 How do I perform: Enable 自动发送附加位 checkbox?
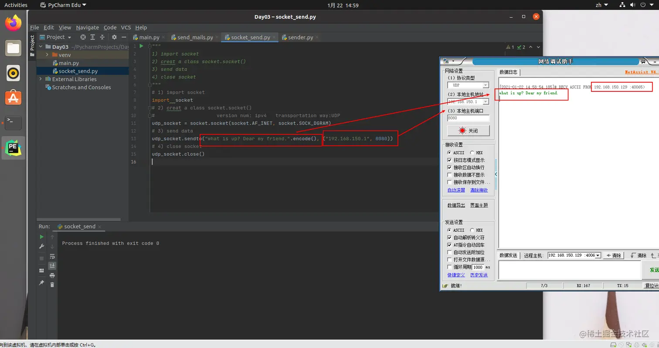[450, 252]
